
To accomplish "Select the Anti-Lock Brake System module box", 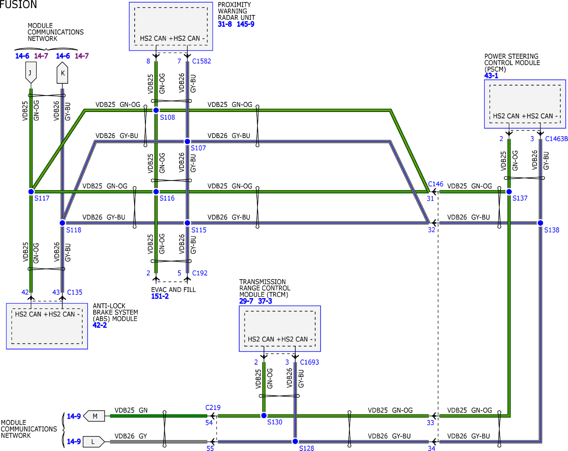I will [x=47, y=326].
